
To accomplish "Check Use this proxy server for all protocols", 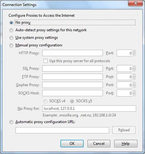I will click(45, 61).
